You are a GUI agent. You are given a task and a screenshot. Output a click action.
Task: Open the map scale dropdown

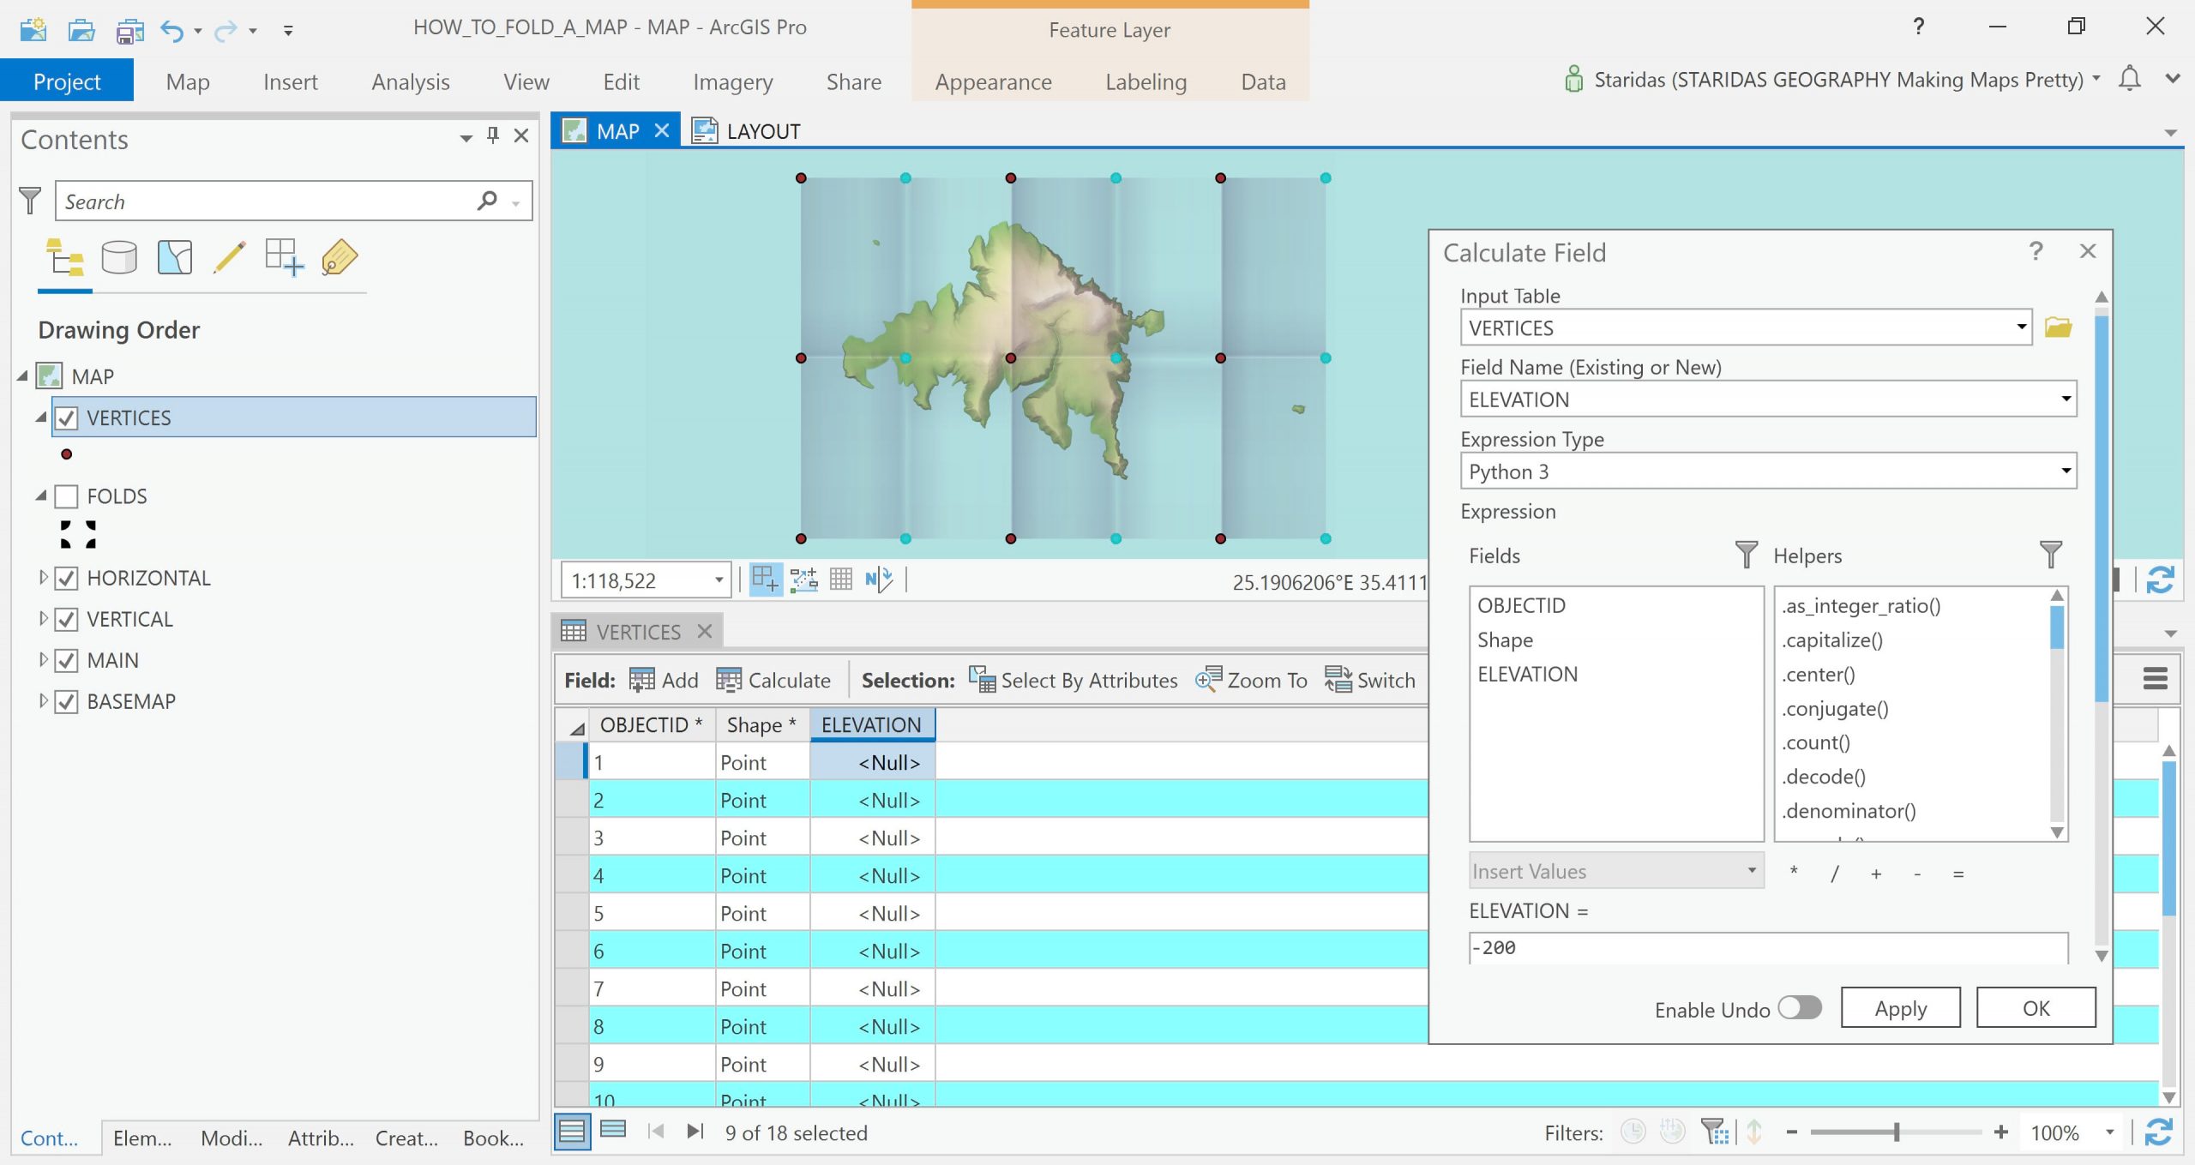[x=719, y=580]
